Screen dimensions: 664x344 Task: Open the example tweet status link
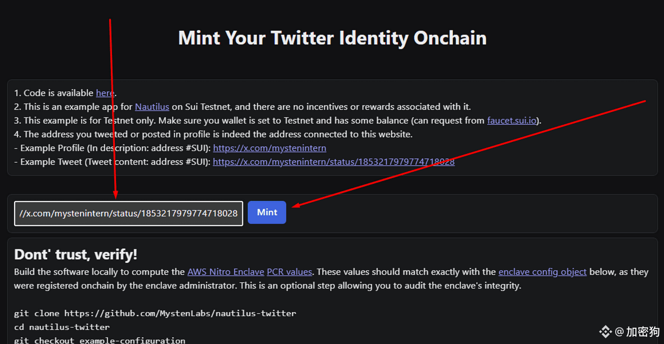point(333,162)
